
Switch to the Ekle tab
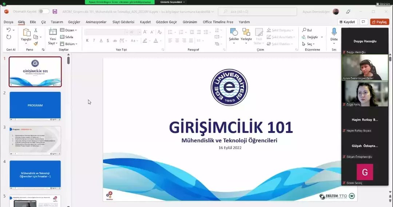coord(33,22)
